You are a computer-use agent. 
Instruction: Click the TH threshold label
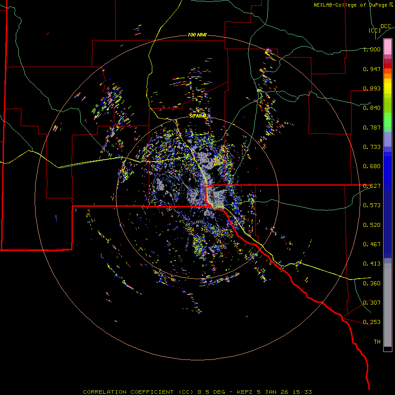pyautogui.click(x=377, y=342)
